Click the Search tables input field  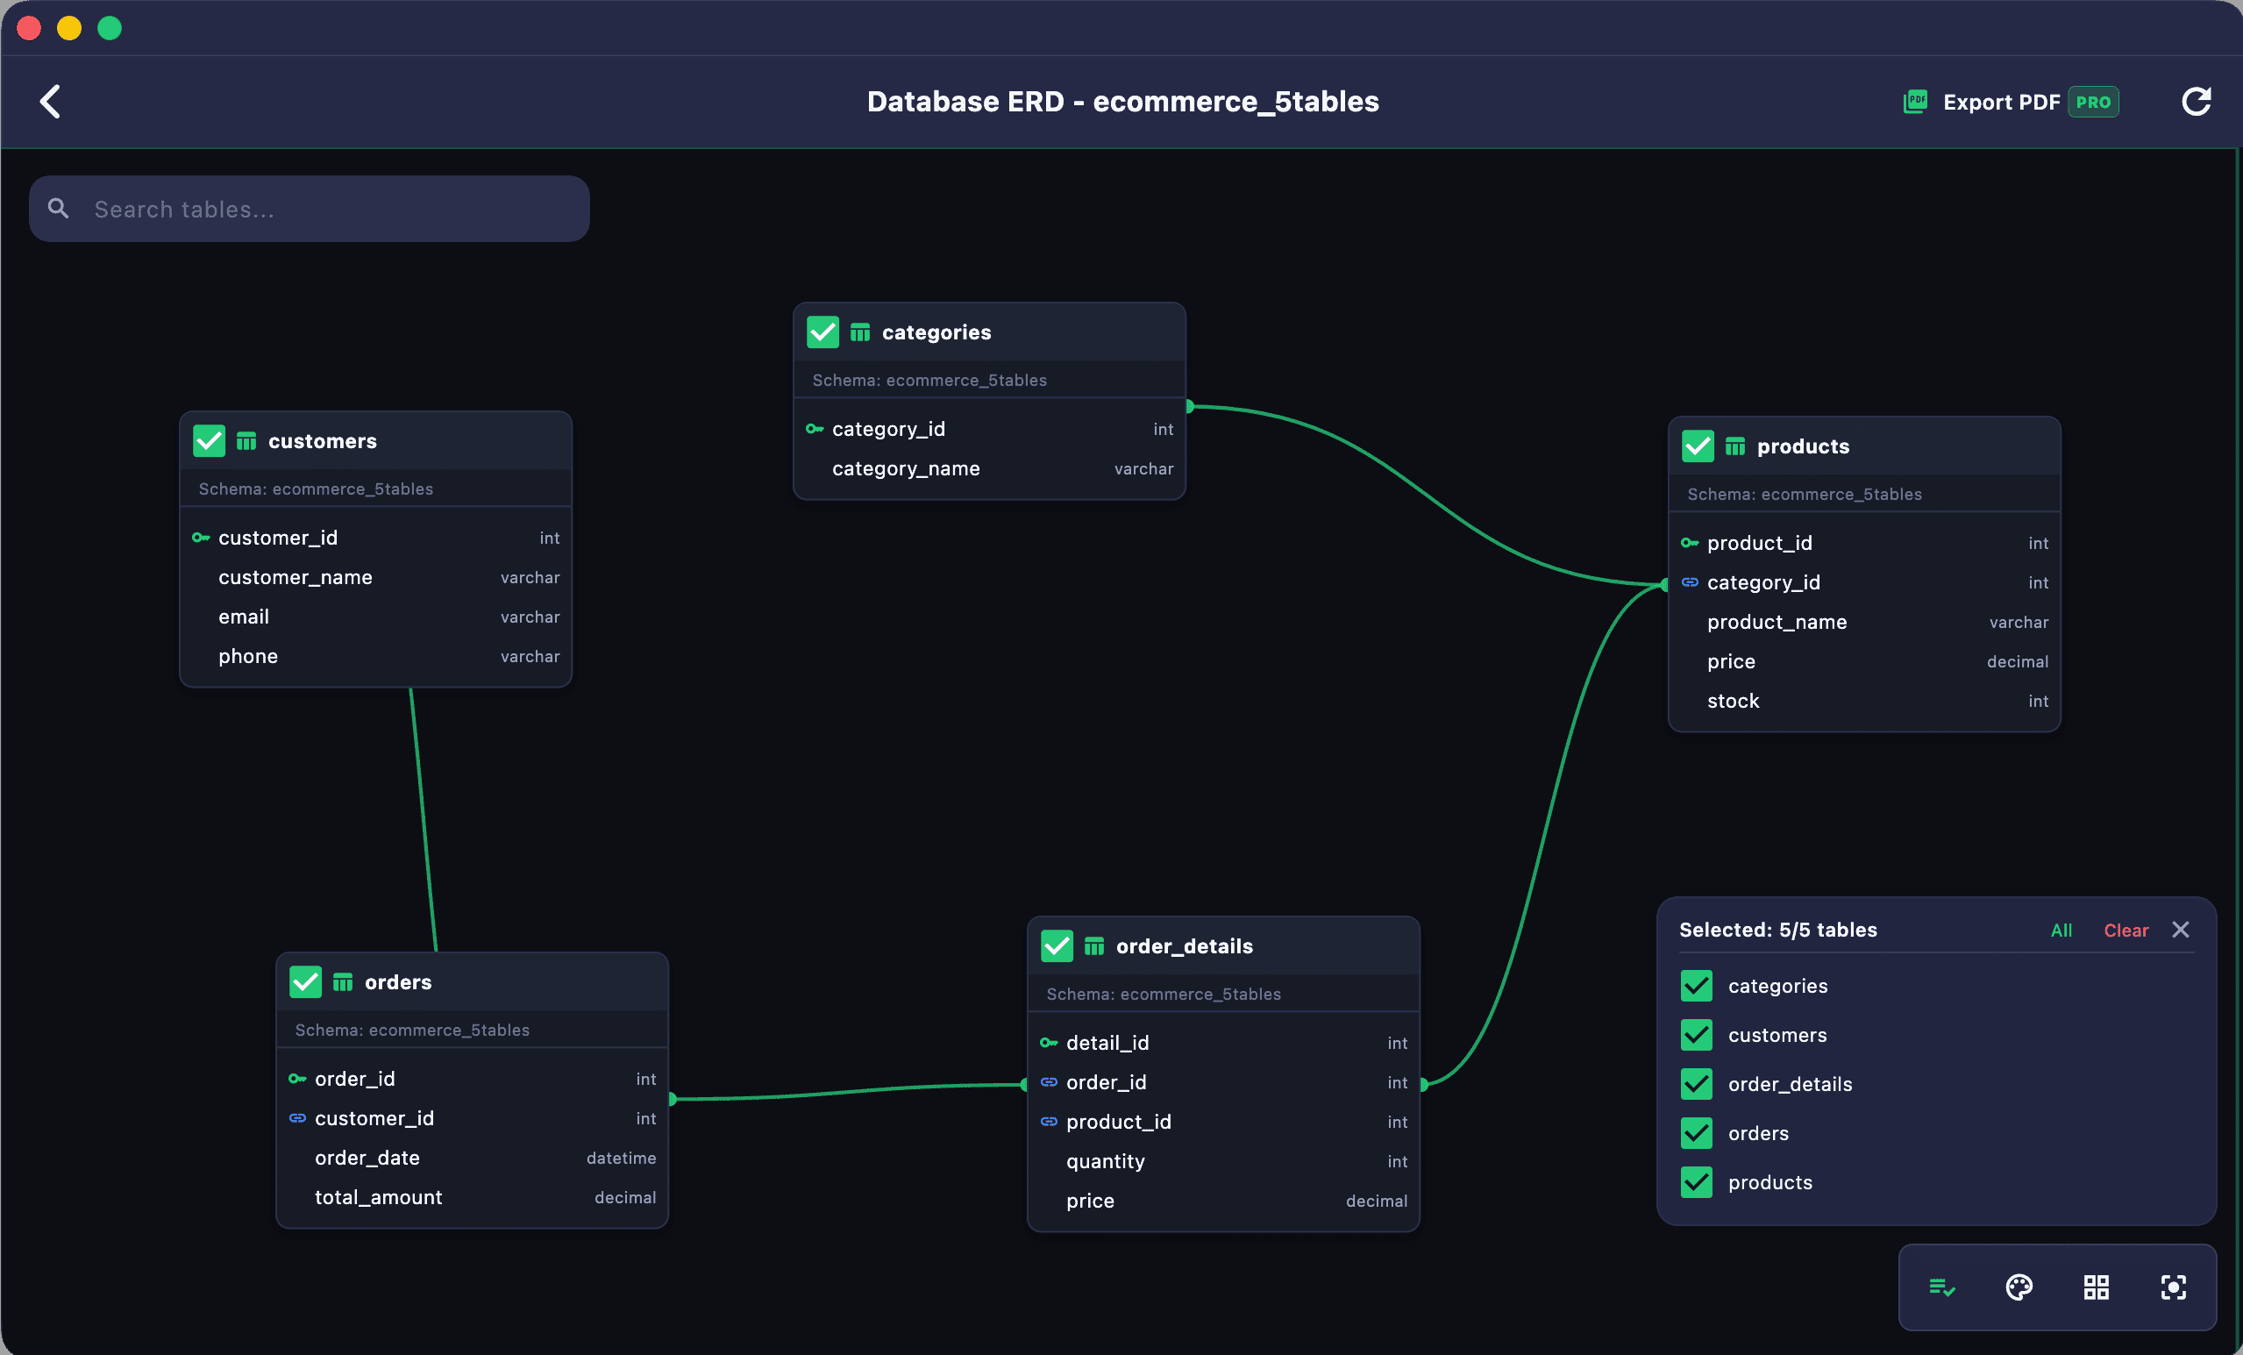[x=310, y=209]
